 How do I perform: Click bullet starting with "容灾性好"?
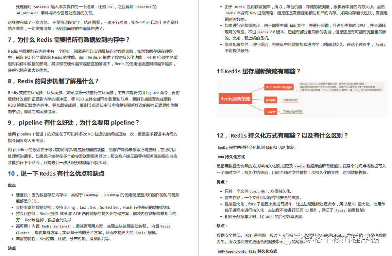click(263, 198)
